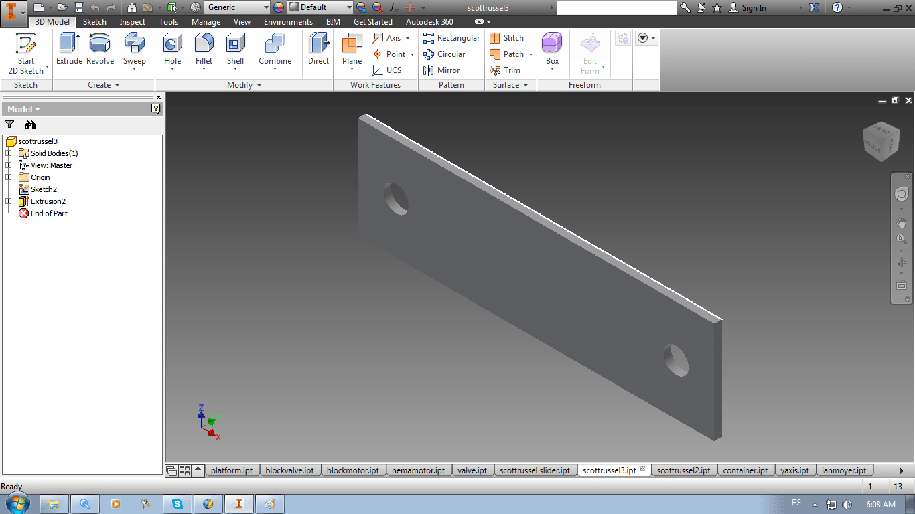Open the Environments ribbon tab
The height and width of the screenshot is (514, 915).
point(288,22)
